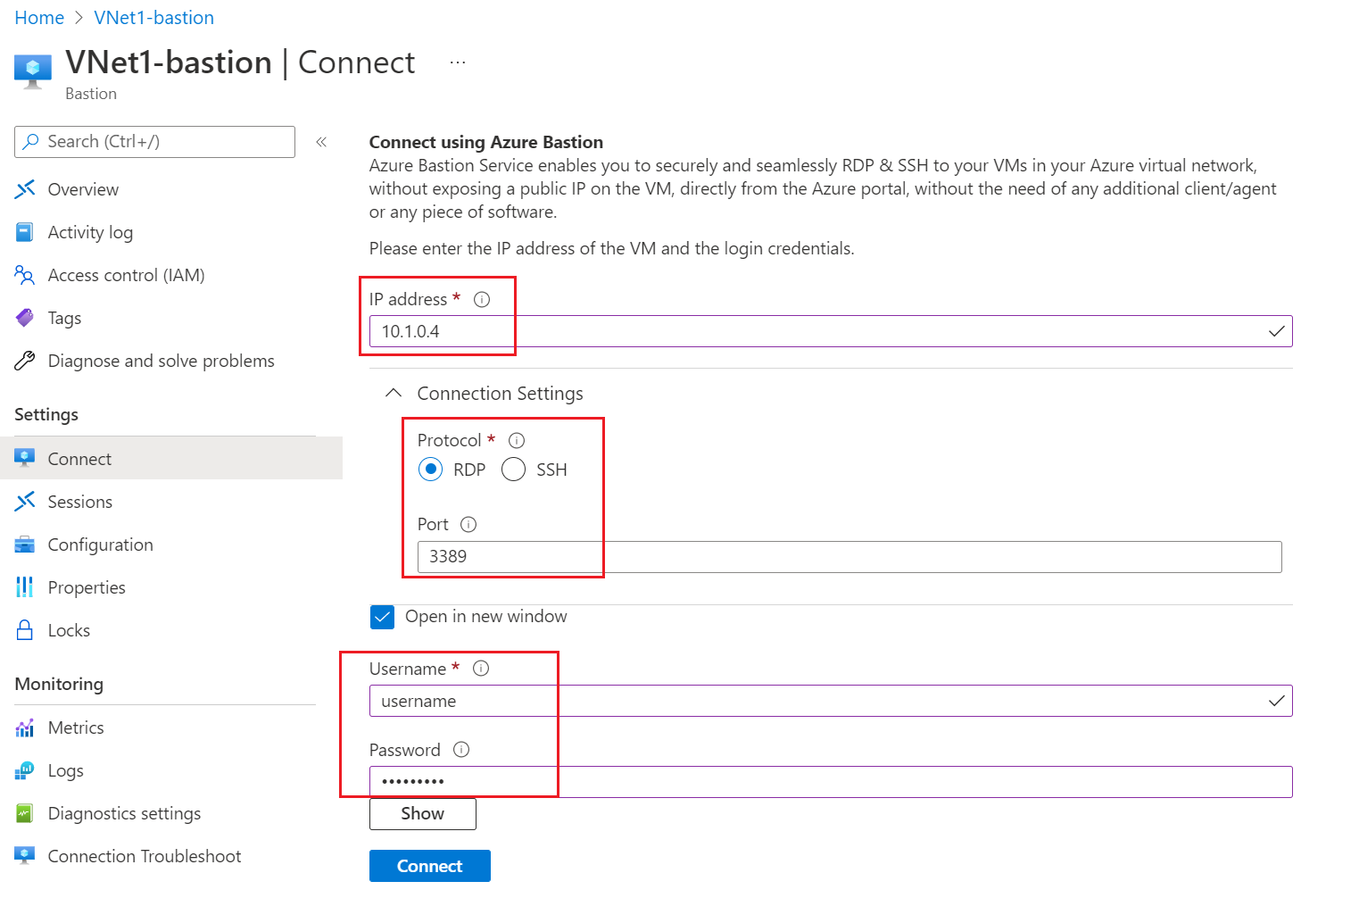Uncheck Open in new window checkbox

click(383, 617)
